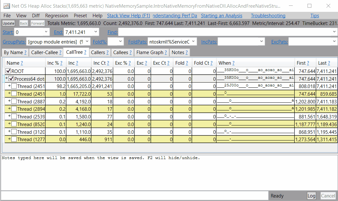Click the Inc % column help link

[x=61, y=63]
